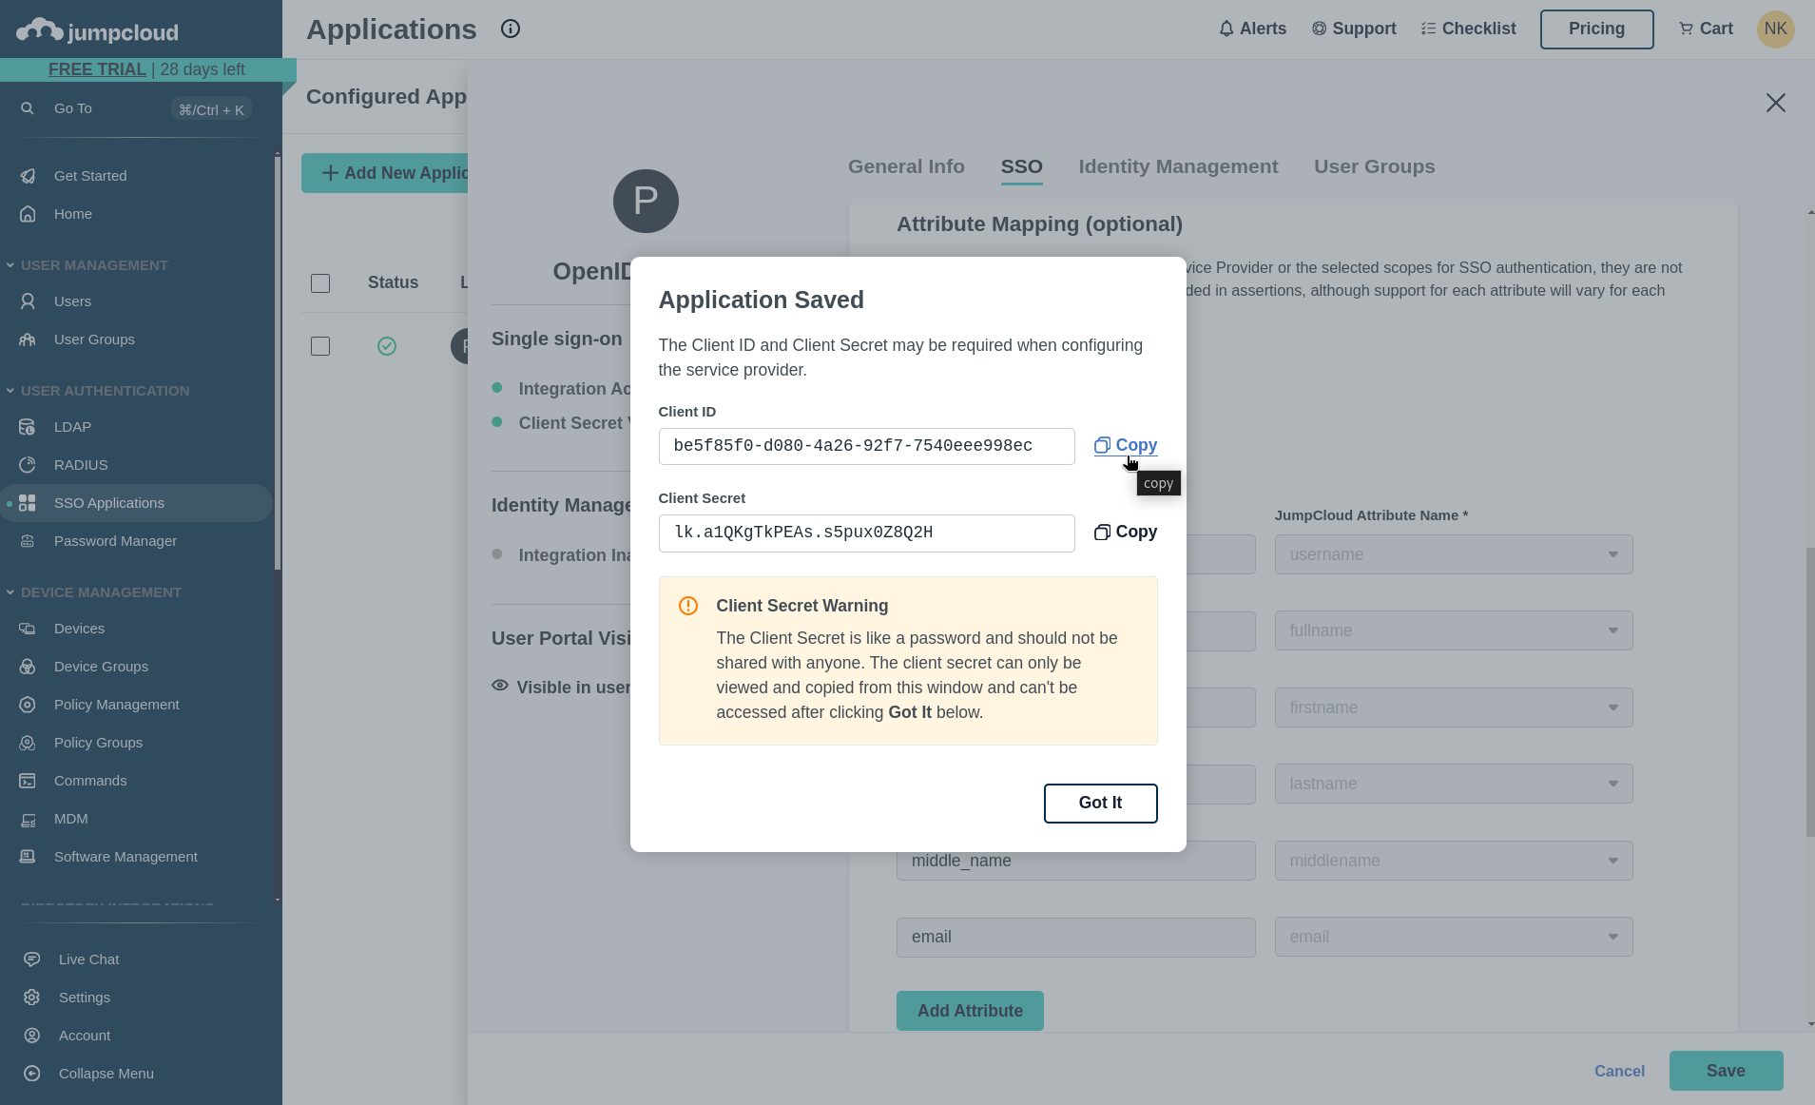Open the username attribute dropdown
The width and height of the screenshot is (1815, 1105).
(x=1452, y=553)
